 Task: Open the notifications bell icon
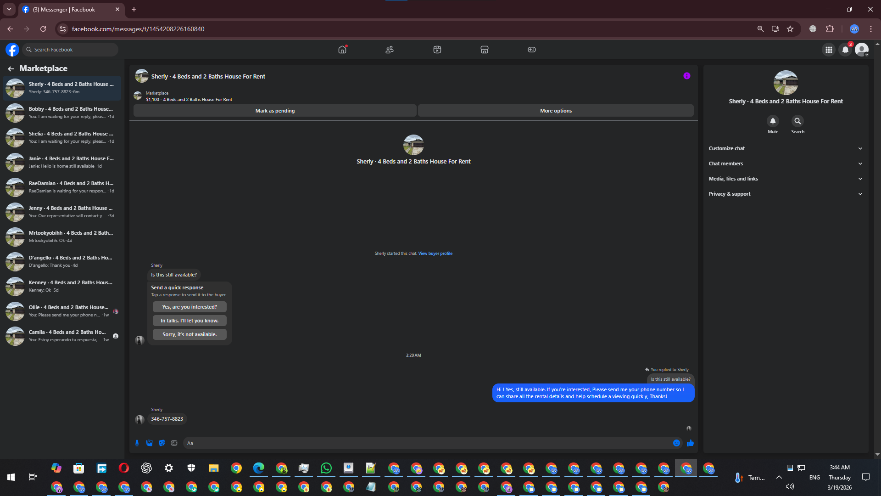tap(845, 50)
